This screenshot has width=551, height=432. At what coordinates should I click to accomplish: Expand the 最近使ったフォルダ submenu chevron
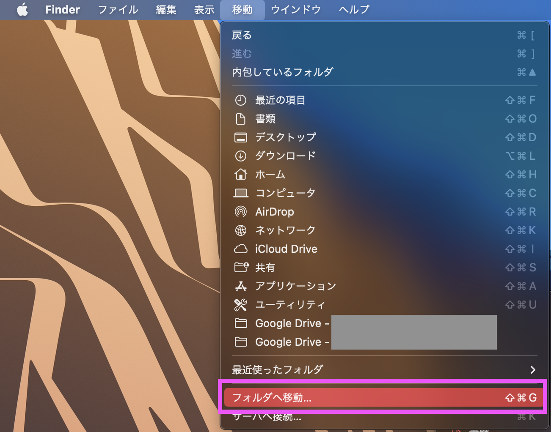532,369
